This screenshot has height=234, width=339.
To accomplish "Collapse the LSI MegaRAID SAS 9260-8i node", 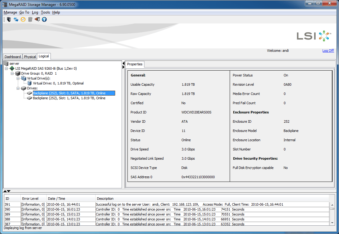I will click(6, 68).
